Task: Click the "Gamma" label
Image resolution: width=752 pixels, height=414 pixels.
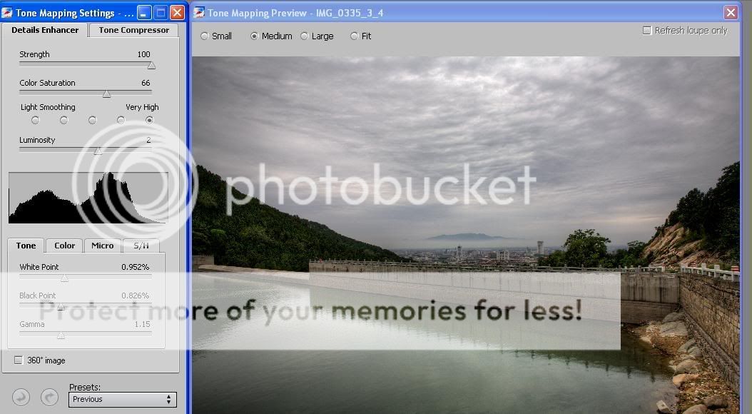Action: click(x=32, y=324)
